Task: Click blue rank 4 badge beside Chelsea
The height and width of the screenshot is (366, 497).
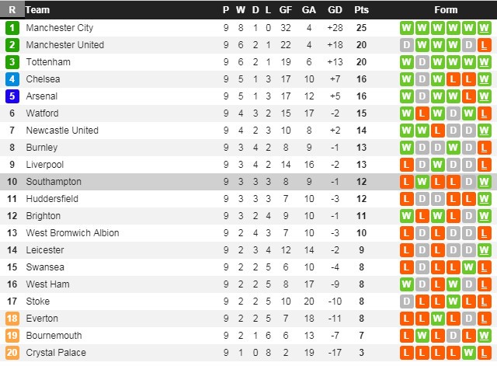Action: [12, 79]
